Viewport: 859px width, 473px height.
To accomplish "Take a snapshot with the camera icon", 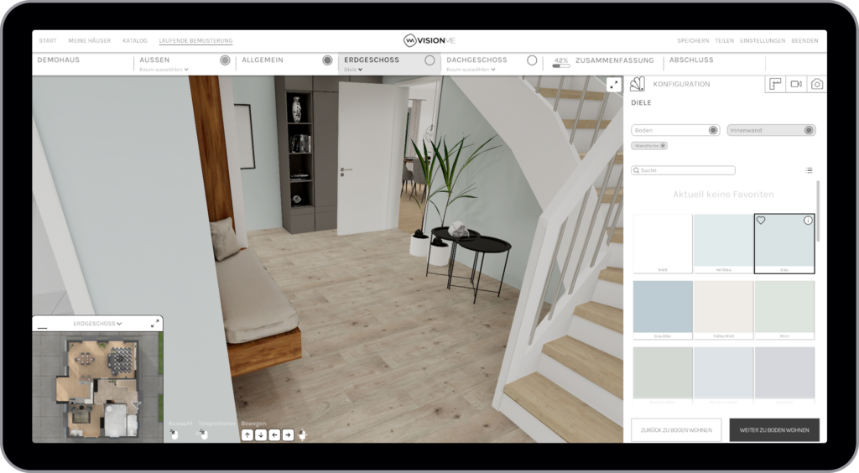I will [816, 84].
